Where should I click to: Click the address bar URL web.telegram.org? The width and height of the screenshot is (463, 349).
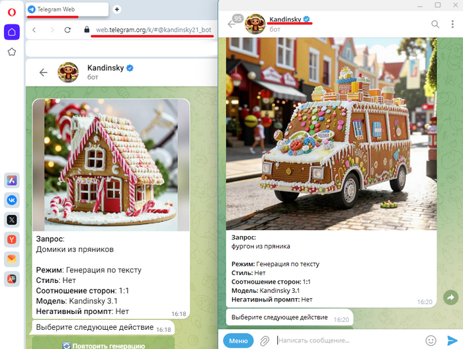[153, 30]
